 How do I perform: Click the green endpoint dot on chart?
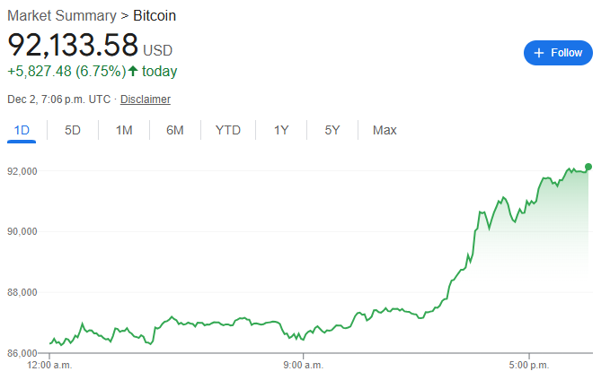point(588,167)
